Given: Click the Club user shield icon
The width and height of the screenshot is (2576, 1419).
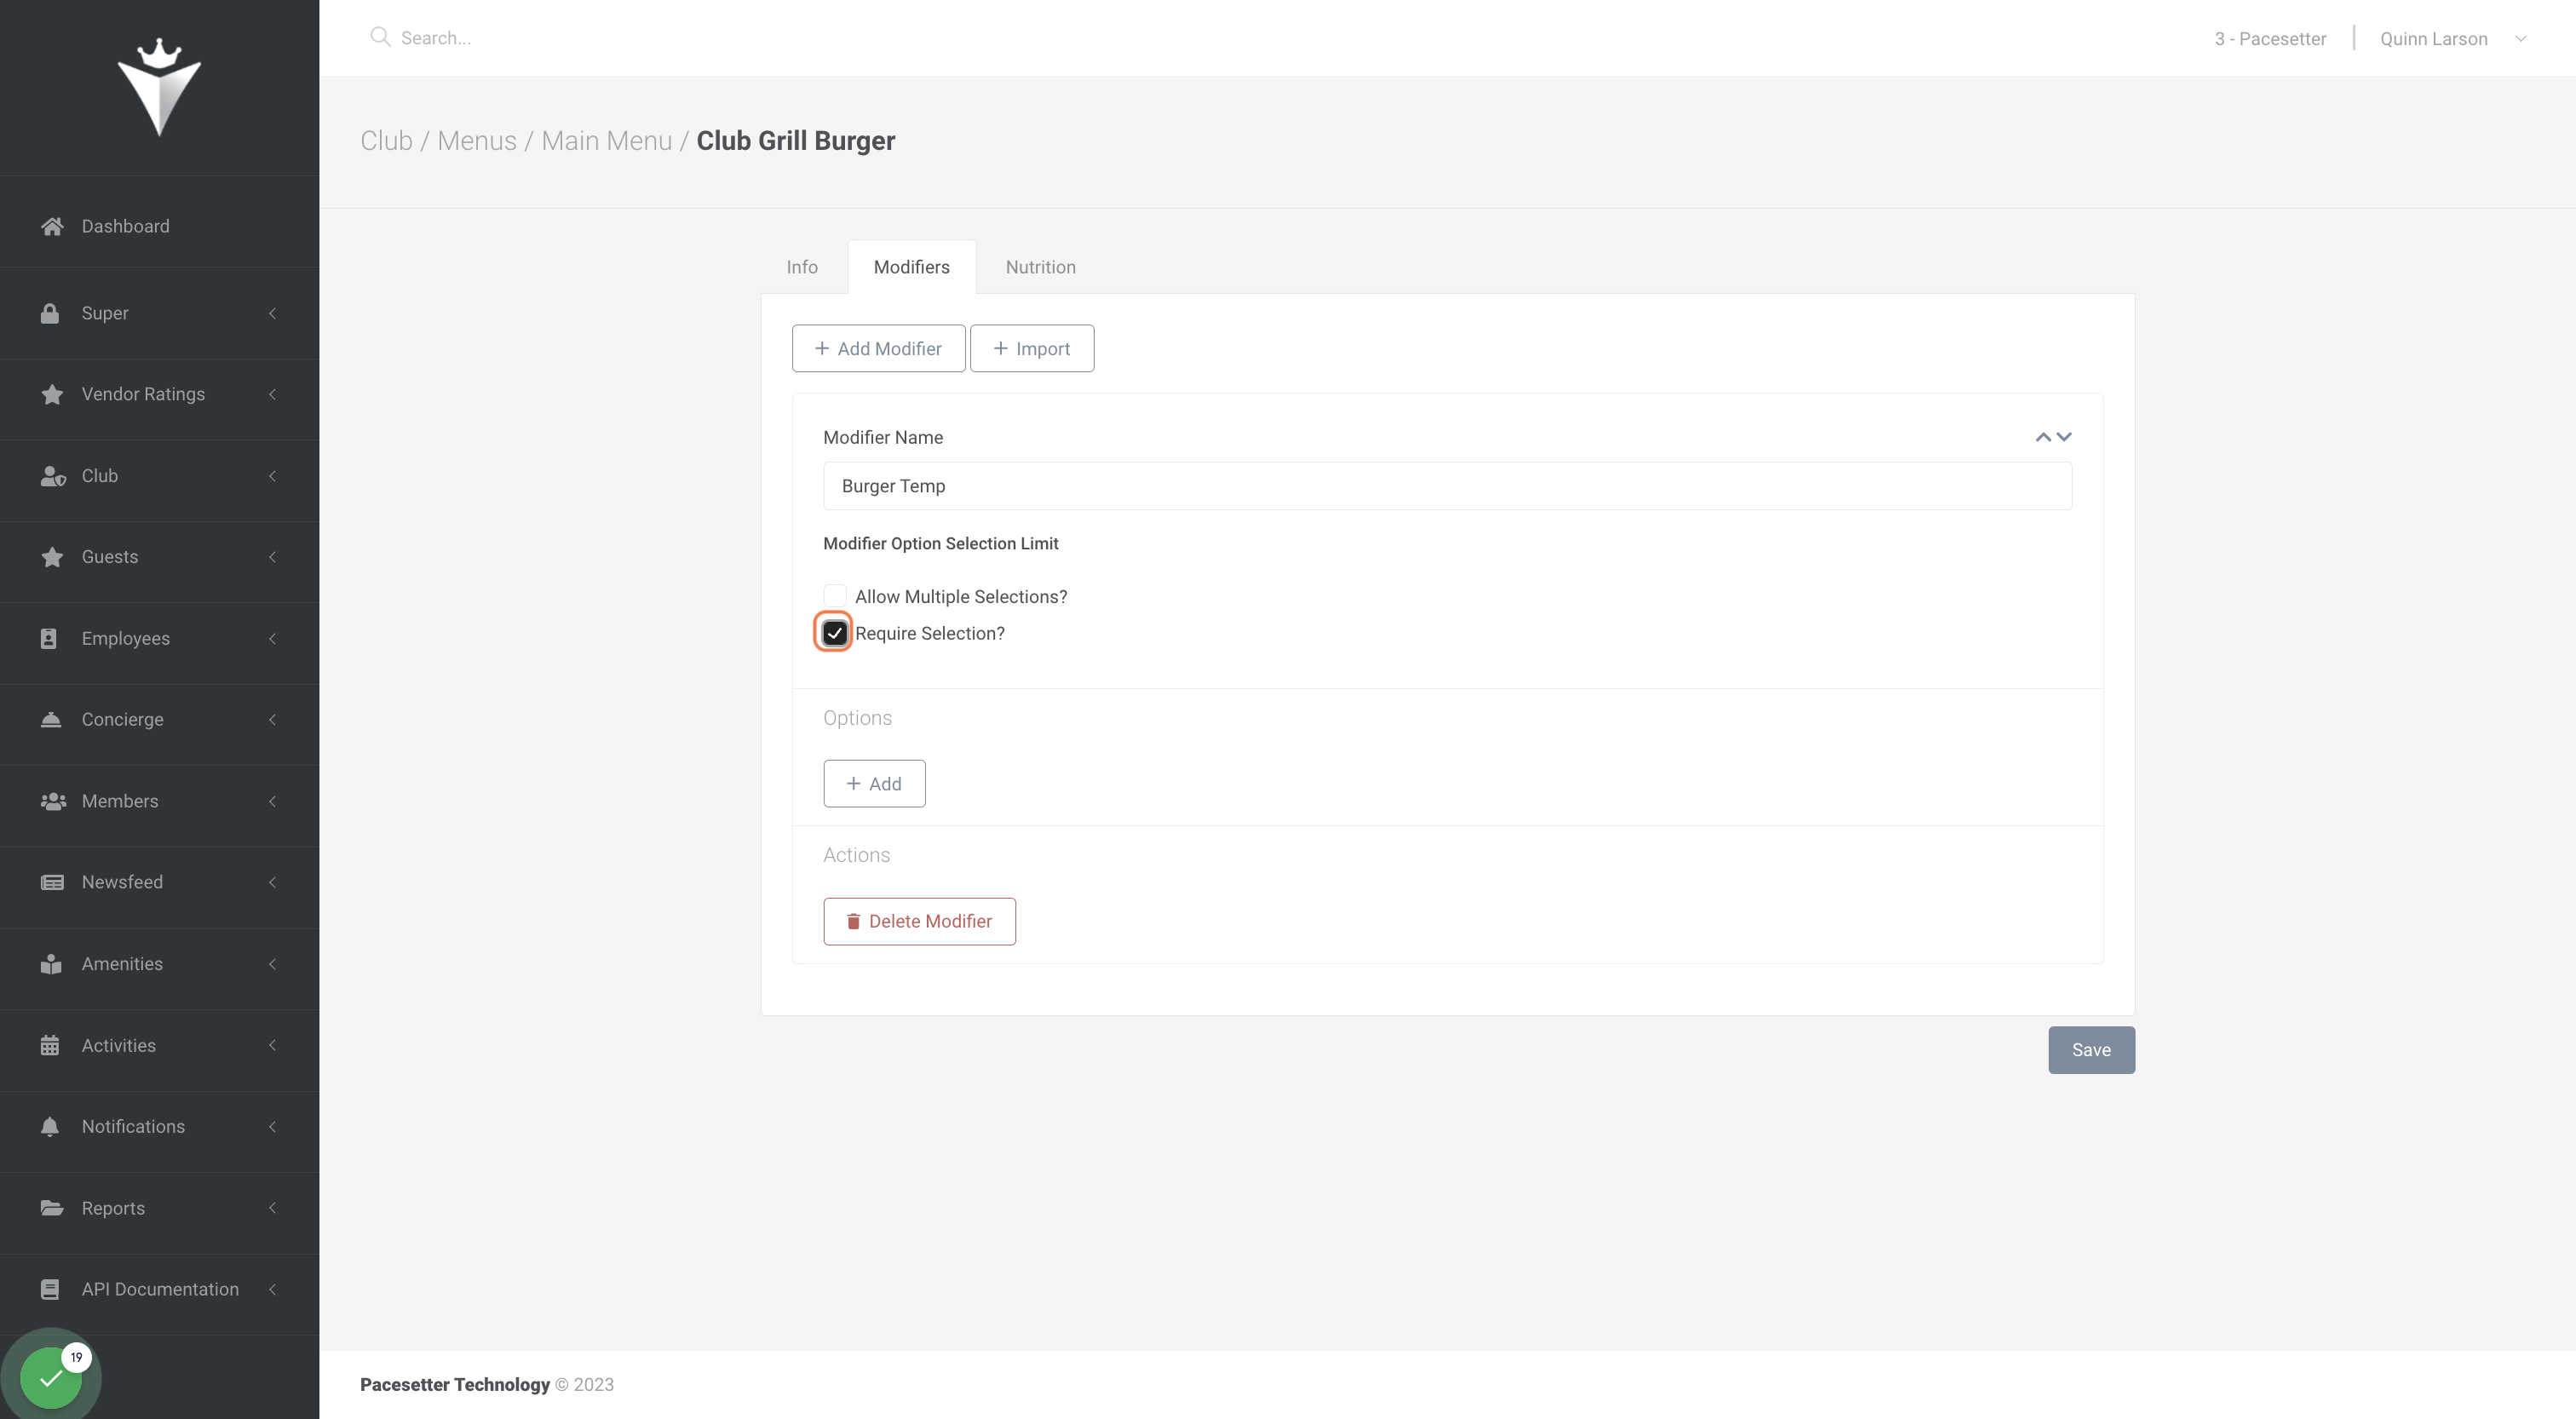Looking at the screenshot, I should 53,476.
